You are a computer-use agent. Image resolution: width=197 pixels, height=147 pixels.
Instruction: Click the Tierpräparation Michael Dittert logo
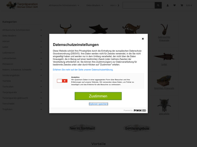click(22, 6)
